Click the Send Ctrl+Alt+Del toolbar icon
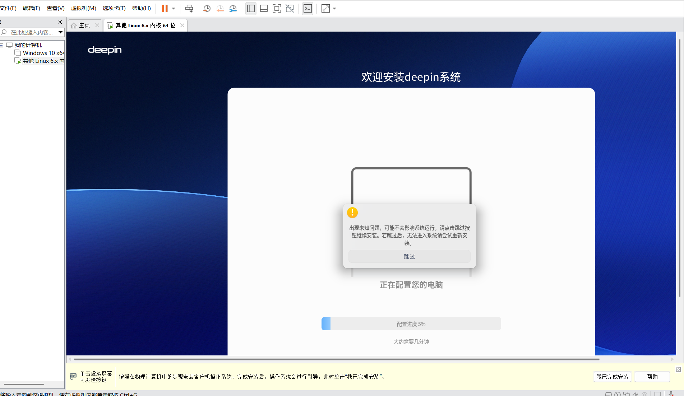 (189, 8)
